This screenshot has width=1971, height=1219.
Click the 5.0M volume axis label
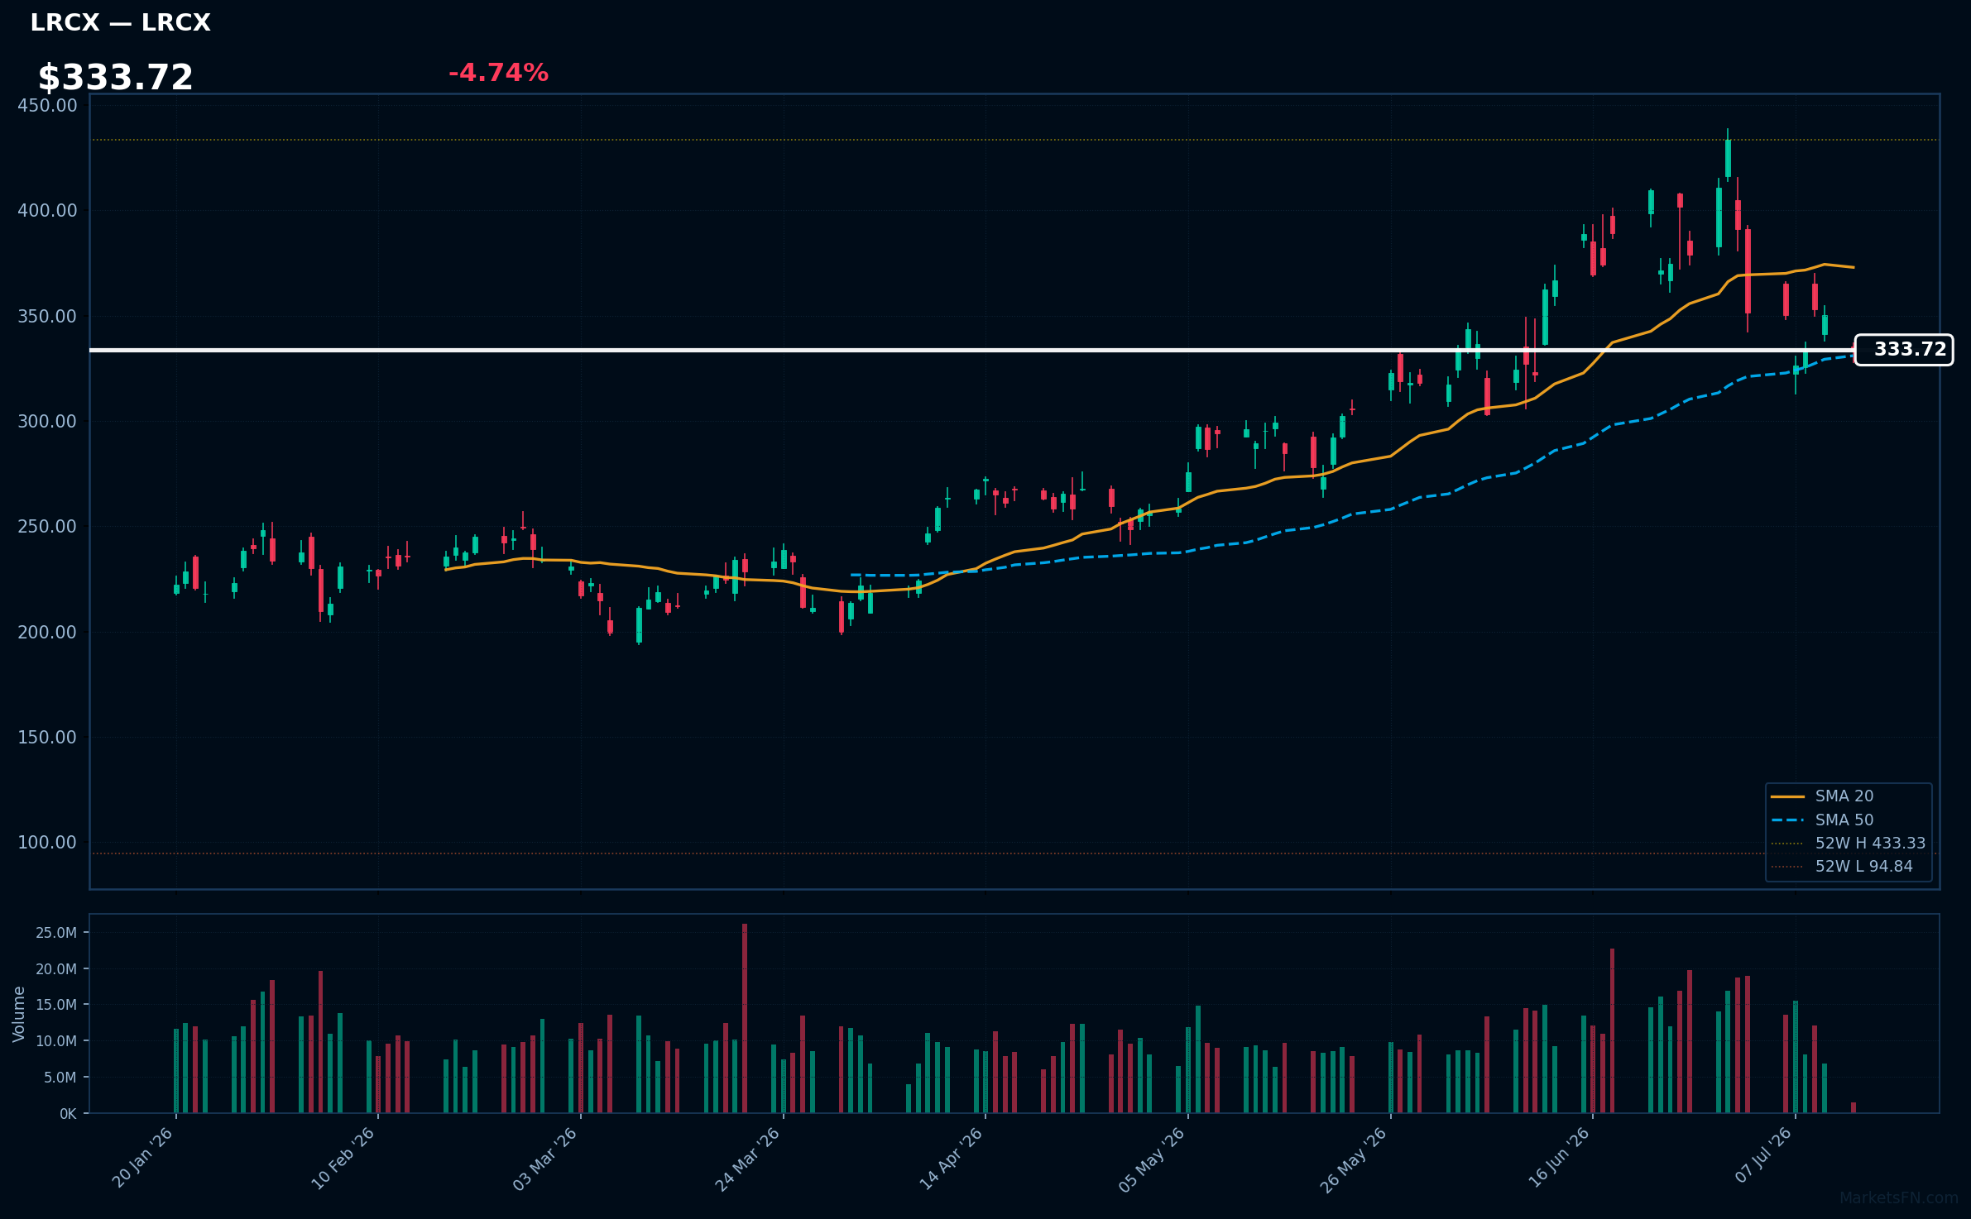(60, 1078)
